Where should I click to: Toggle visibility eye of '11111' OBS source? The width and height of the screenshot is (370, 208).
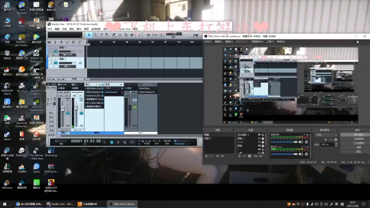[x=259, y=142]
